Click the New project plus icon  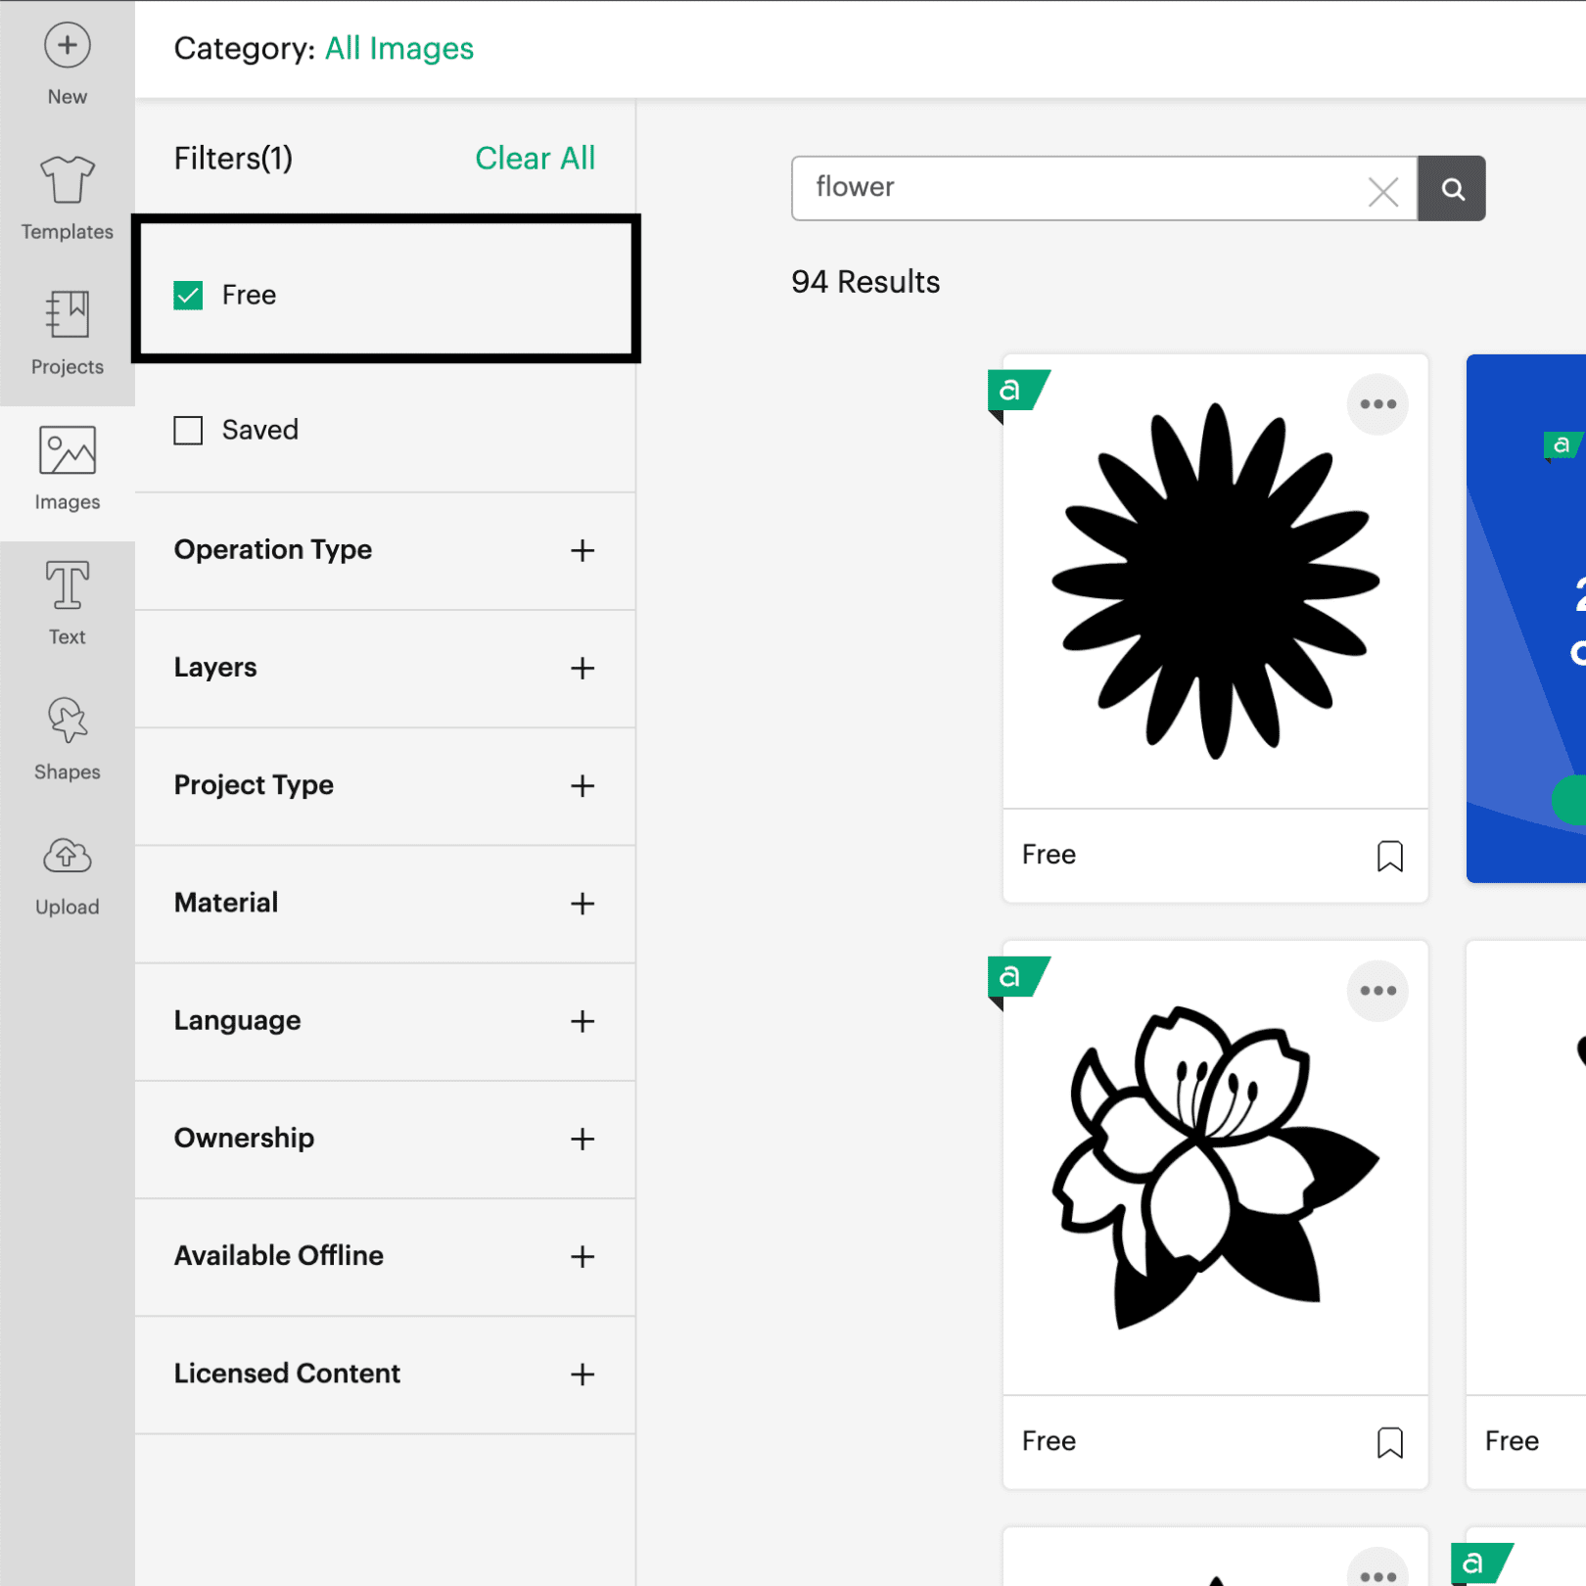(67, 46)
